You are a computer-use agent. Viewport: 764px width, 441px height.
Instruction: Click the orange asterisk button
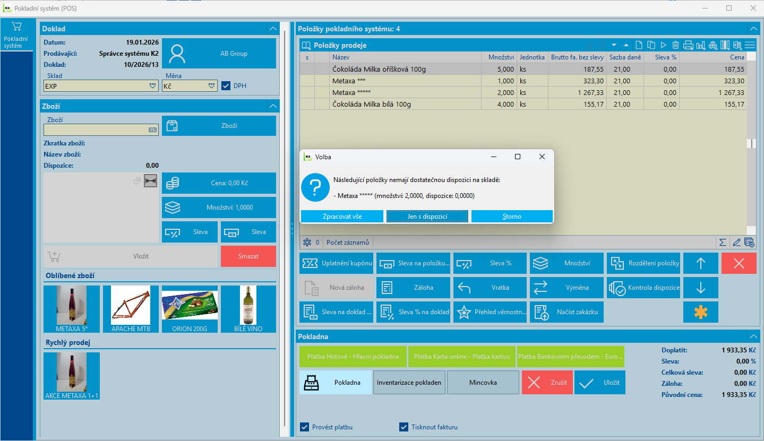(700, 312)
